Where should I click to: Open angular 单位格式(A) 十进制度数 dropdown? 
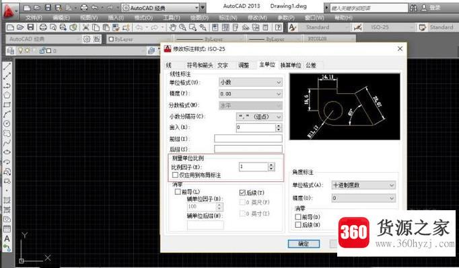click(x=363, y=185)
